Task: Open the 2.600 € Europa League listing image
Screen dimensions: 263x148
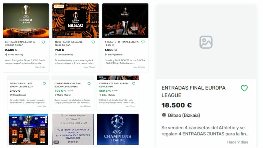Action: (26, 20)
